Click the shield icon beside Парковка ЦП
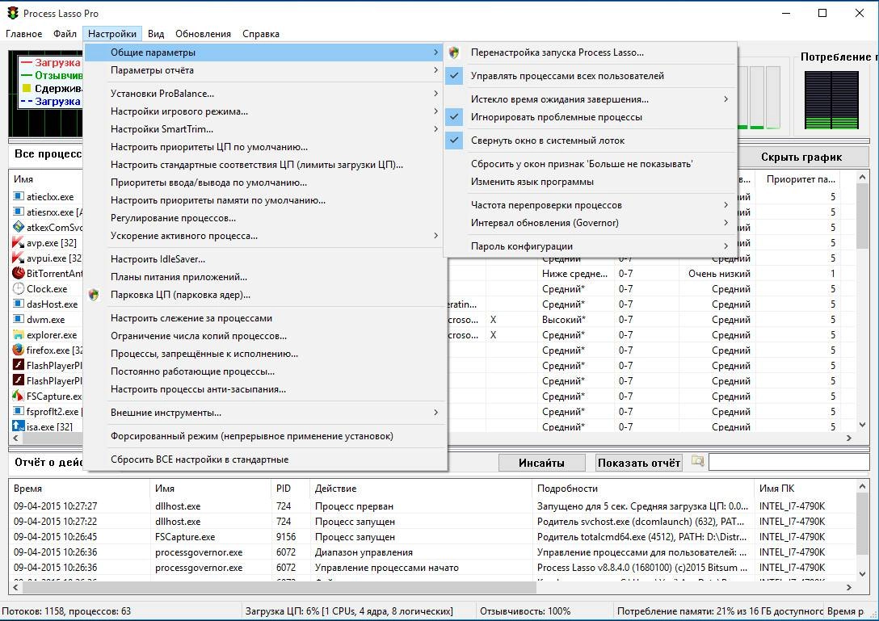The width and height of the screenshot is (879, 621). (95, 295)
